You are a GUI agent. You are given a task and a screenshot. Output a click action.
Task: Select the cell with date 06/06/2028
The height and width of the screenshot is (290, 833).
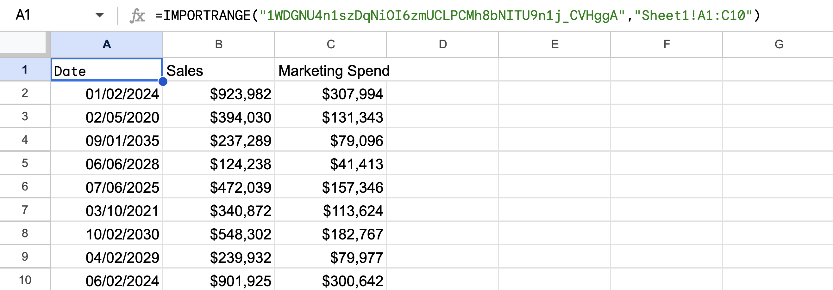coord(106,163)
